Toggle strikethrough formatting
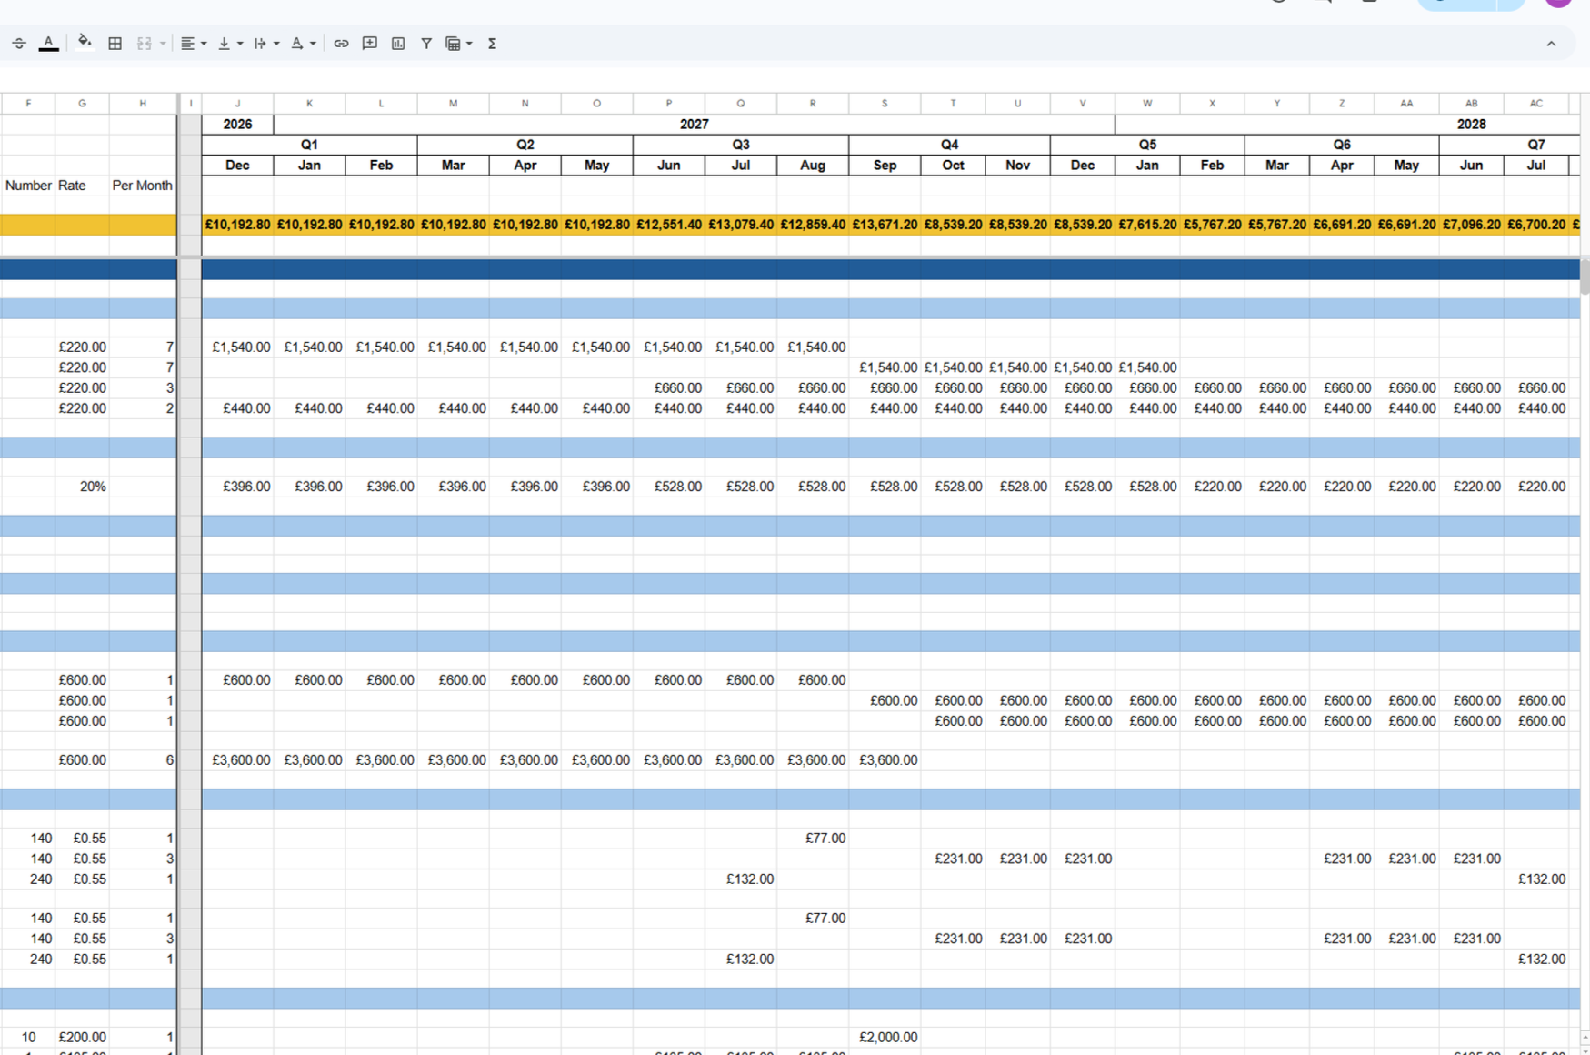The height and width of the screenshot is (1055, 1590). pos(19,44)
